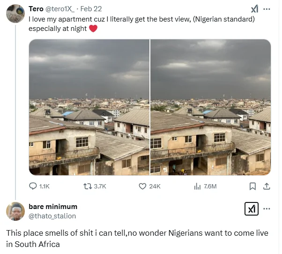The image size is (282, 254).
Task: Open the left apartment view photo
Action: tap(89, 107)
